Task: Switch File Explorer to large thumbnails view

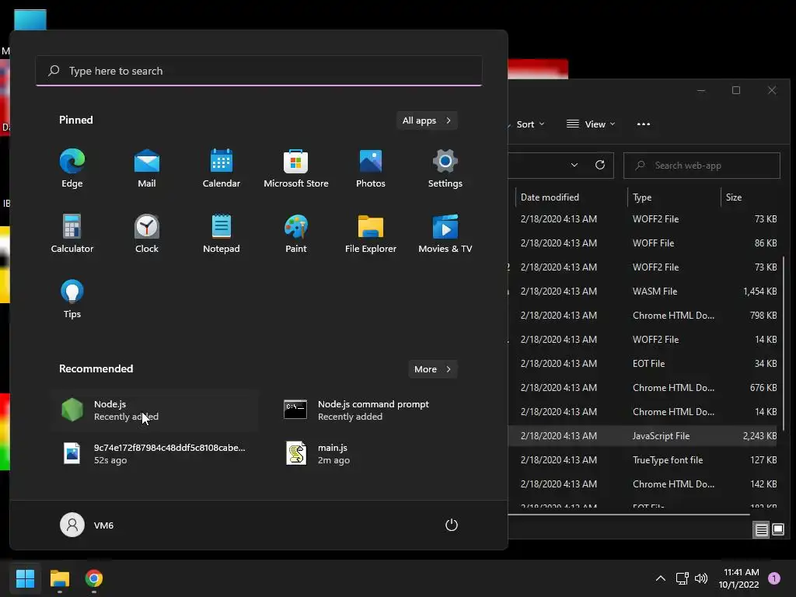Action: point(777,530)
